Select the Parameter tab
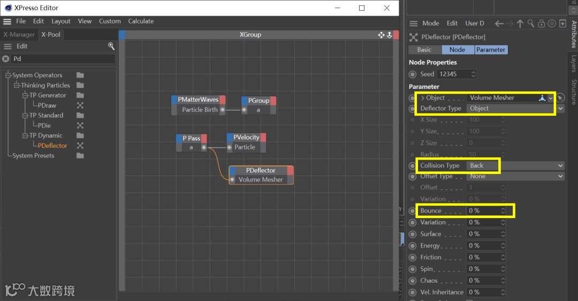 [x=491, y=50]
